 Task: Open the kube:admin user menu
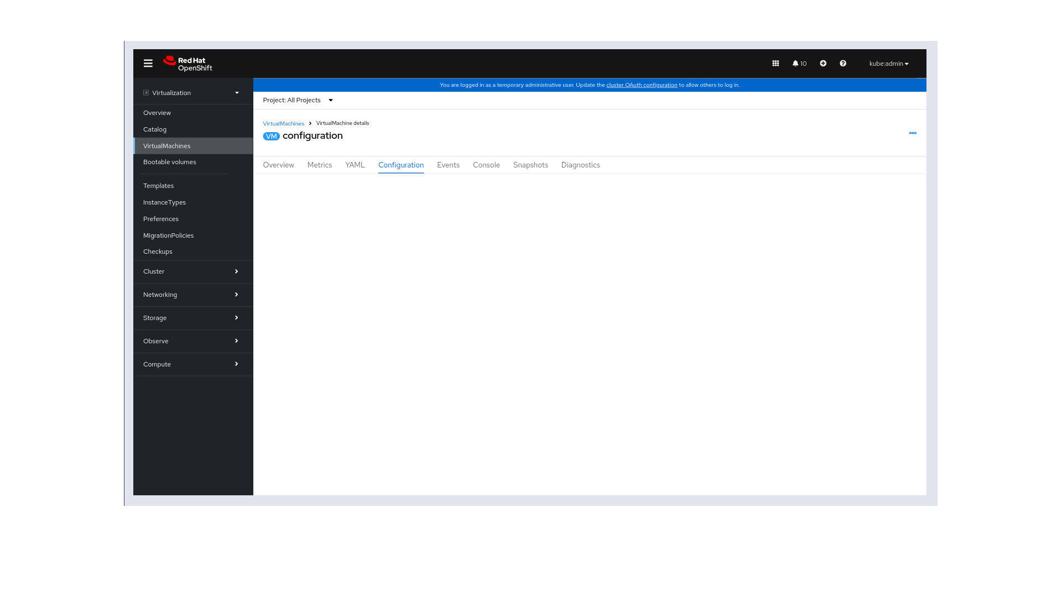(888, 64)
